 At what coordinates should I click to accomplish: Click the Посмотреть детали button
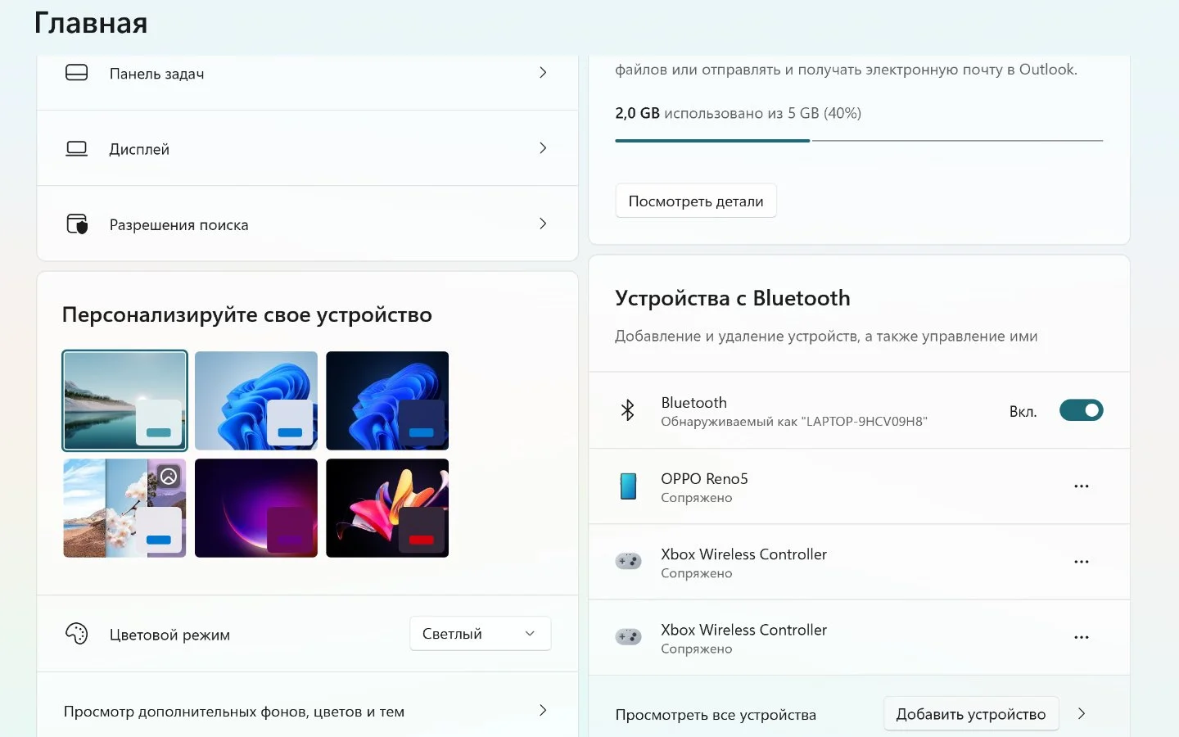(696, 201)
